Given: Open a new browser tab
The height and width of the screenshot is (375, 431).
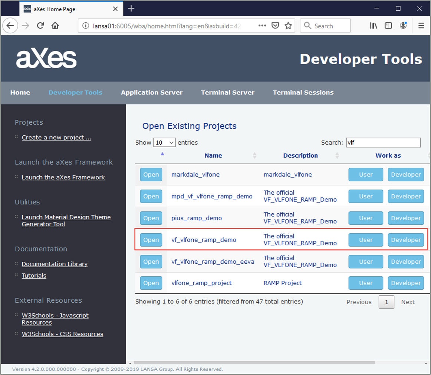Looking at the screenshot, I should pyautogui.click(x=131, y=9).
